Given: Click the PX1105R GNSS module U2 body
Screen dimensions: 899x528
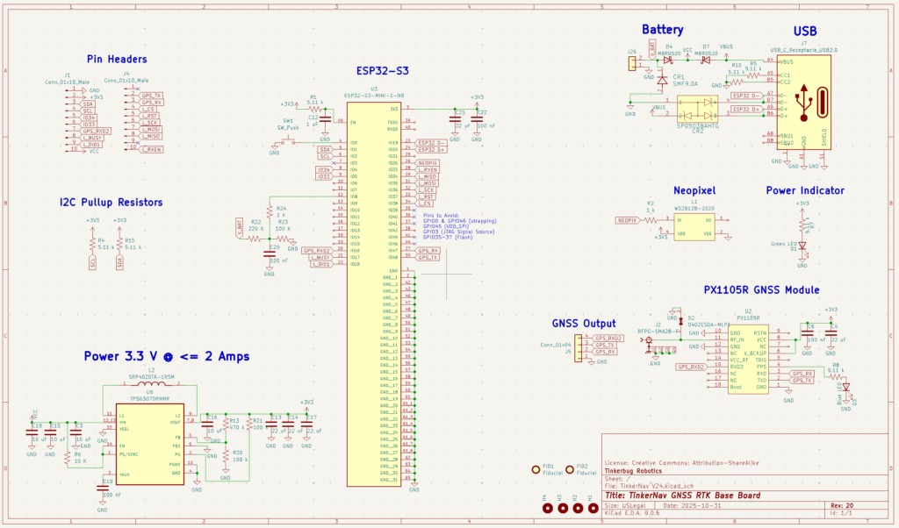Looking at the screenshot, I should pyautogui.click(x=748, y=359).
